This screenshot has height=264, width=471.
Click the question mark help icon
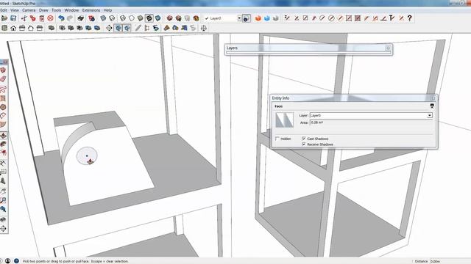coord(409,18)
